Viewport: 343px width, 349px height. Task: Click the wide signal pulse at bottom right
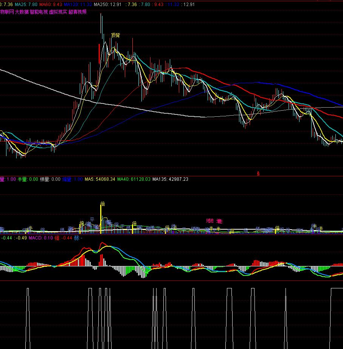coord(337,289)
